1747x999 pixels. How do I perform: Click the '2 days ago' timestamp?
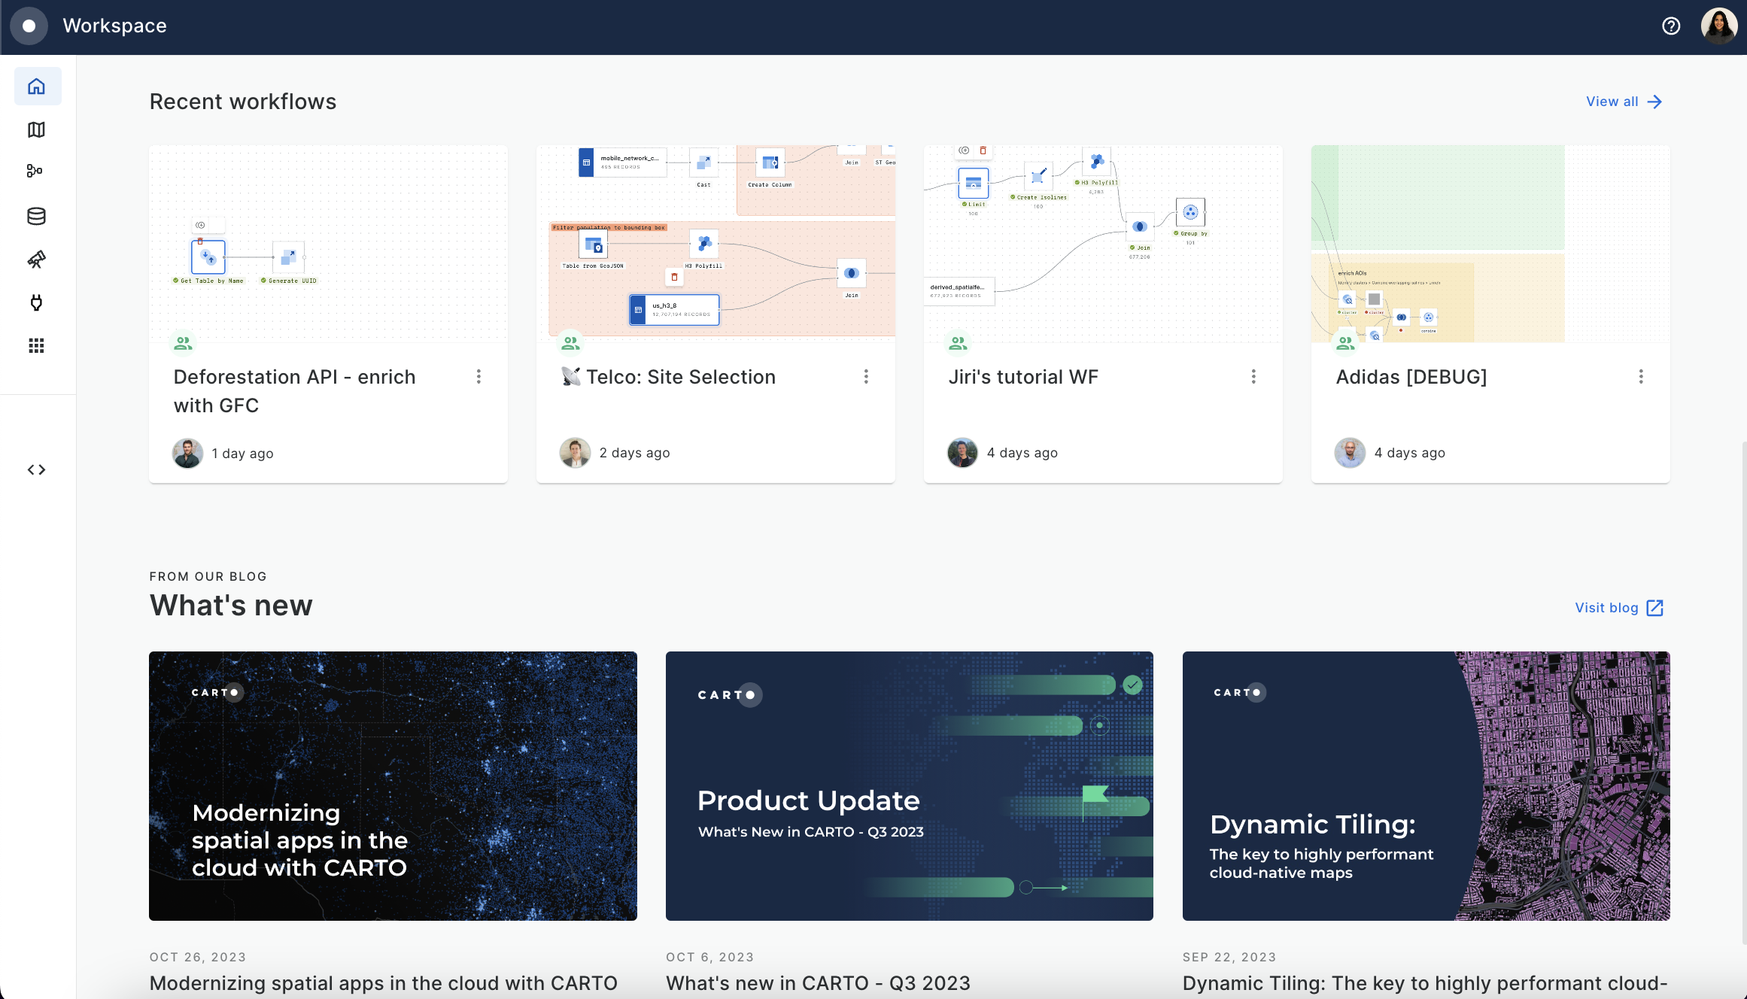tap(634, 453)
